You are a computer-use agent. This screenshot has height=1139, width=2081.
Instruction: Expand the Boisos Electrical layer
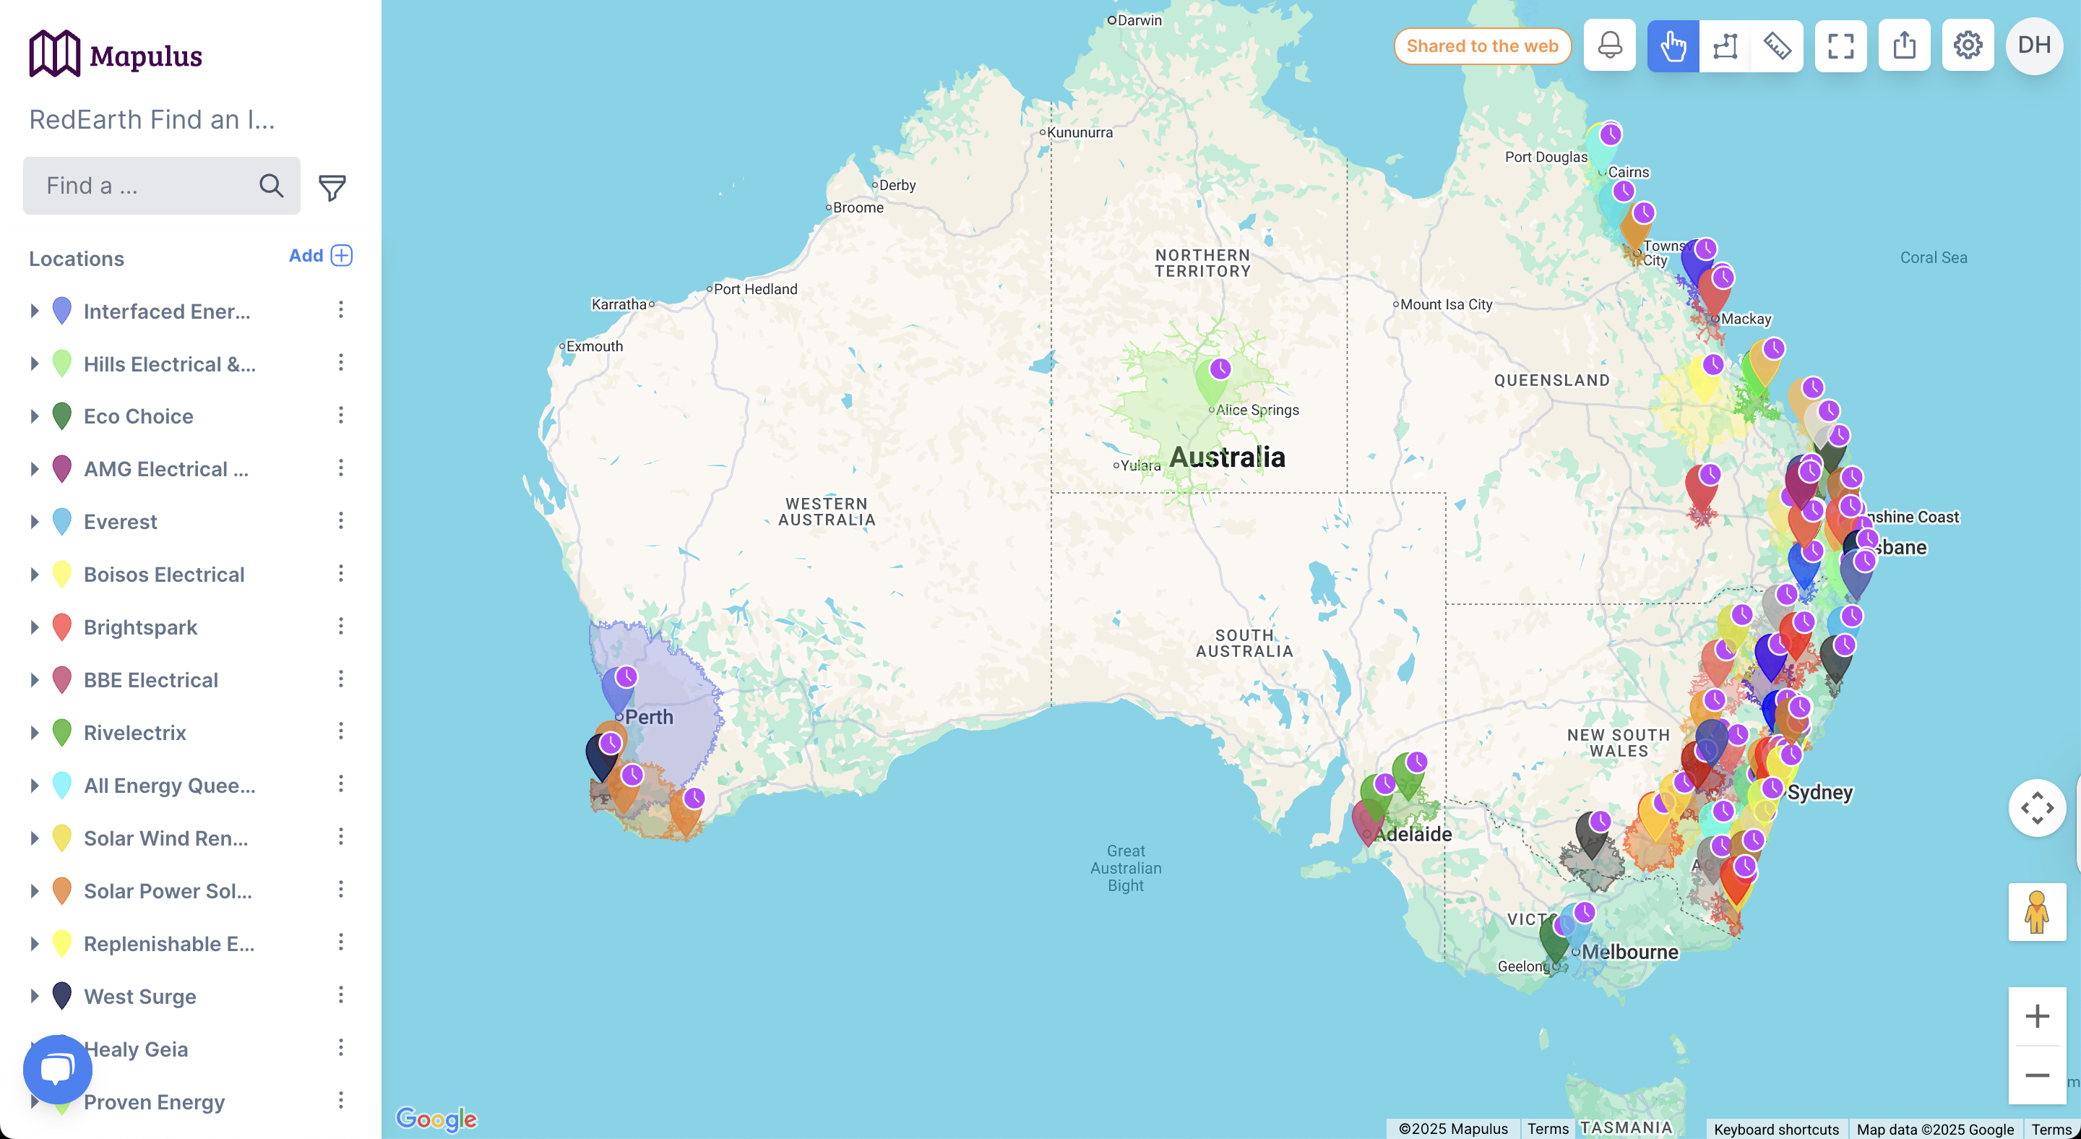pyautogui.click(x=35, y=575)
